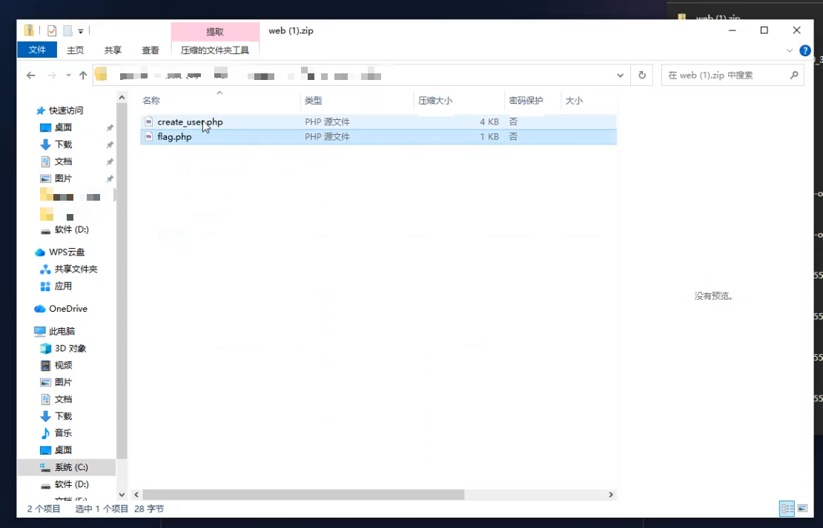The width and height of the screenshot is (823, 528).
Task: Click the zip folder title bar icon
Action: pyautogui.click(x=30, y=30)
